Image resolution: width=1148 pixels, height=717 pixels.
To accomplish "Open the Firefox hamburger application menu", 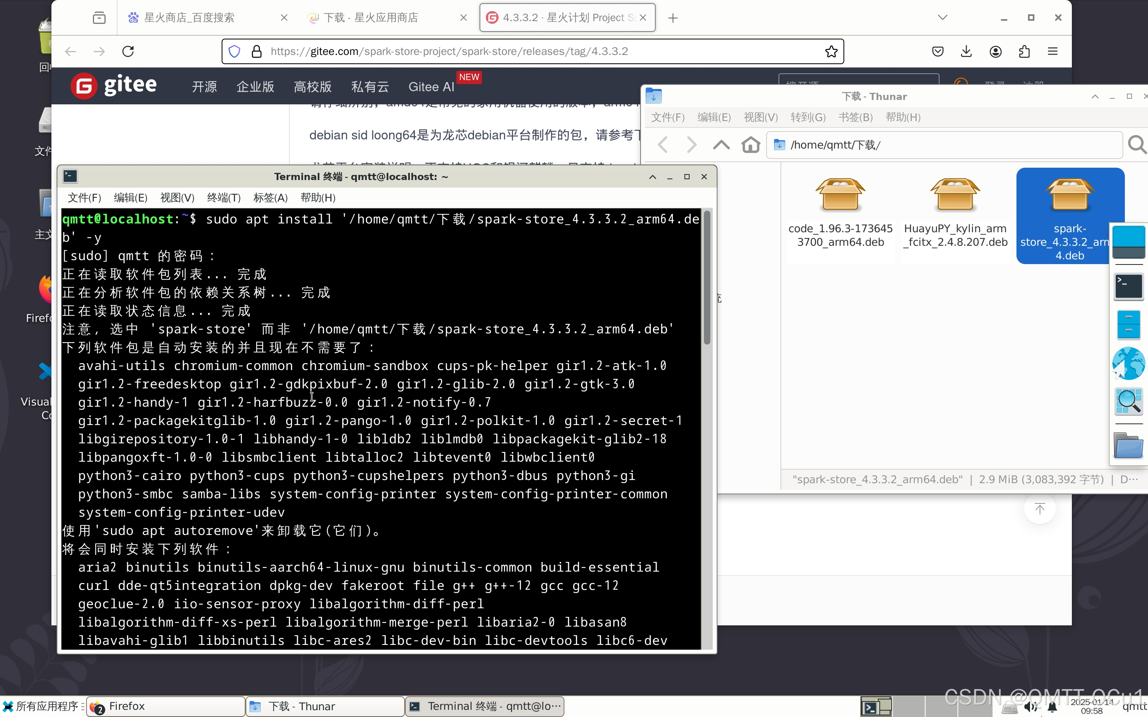I will [x=1053, y=51].
